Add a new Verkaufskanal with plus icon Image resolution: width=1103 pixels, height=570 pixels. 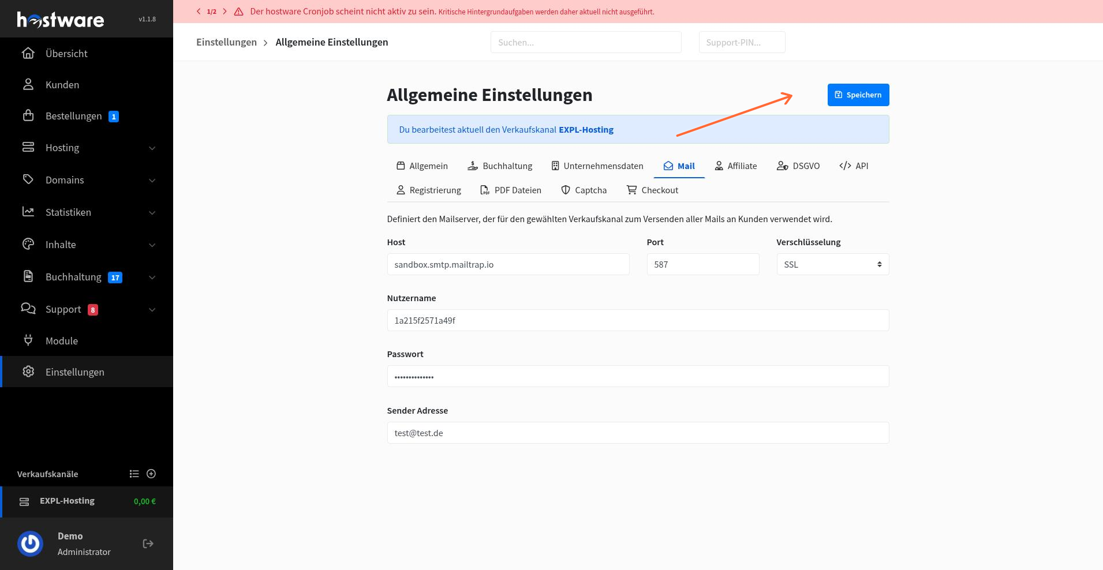[151, 474]
